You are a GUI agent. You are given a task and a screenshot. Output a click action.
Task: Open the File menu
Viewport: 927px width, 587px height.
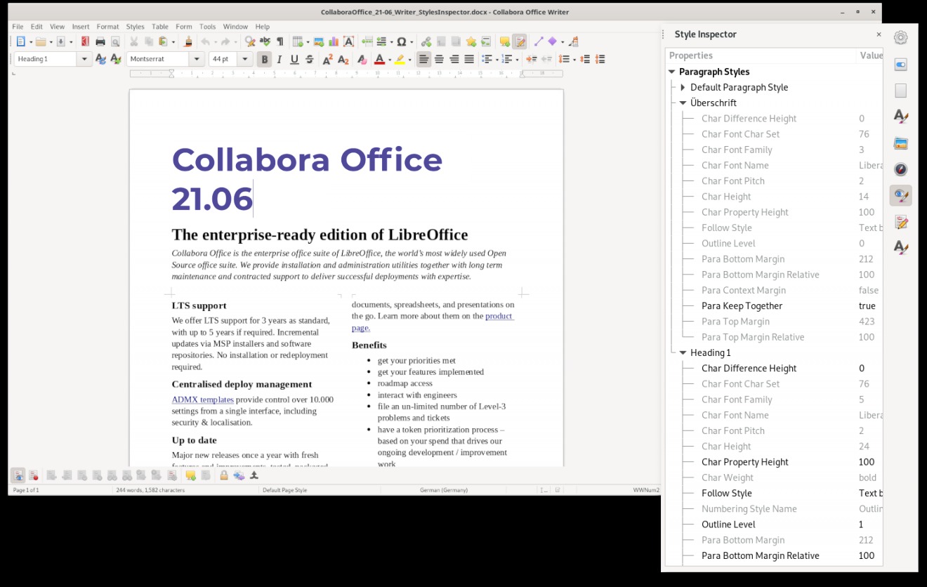18,27
